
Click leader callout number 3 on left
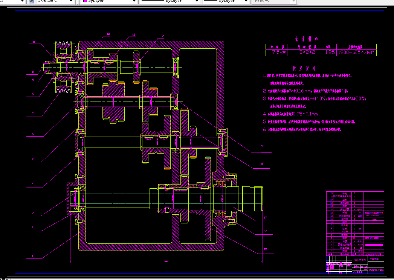33,212
